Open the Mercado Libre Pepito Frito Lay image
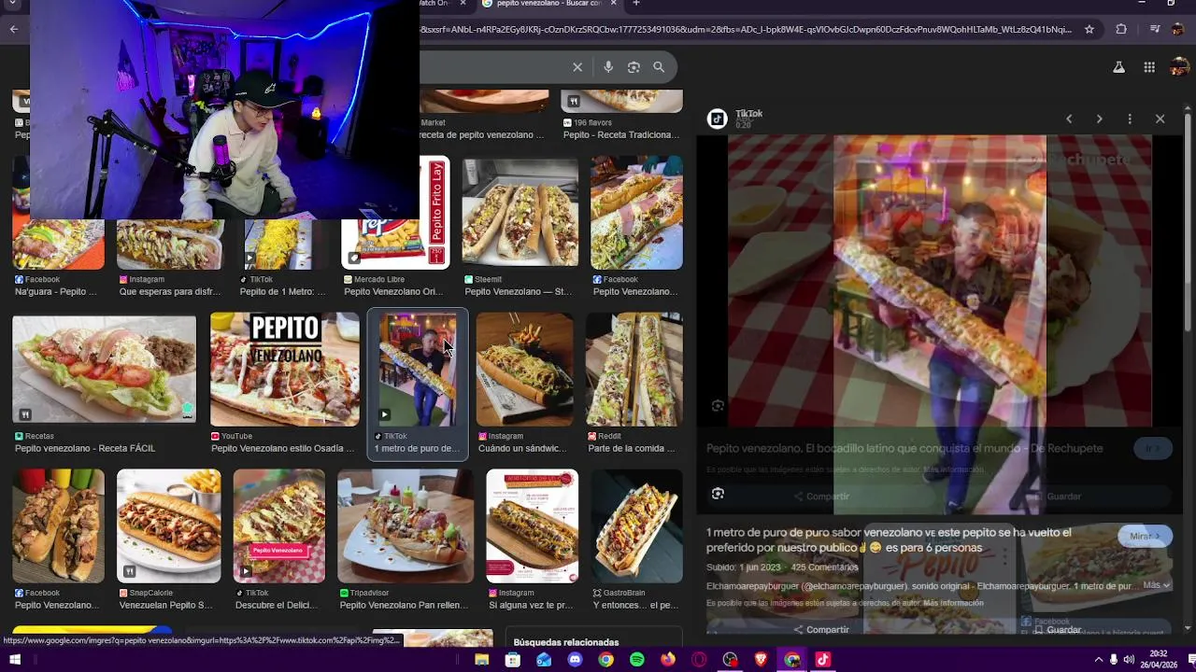The height and width of the screenshot is (672, 1196). pos(396,213)
